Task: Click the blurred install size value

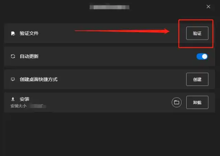Action: 38,106
